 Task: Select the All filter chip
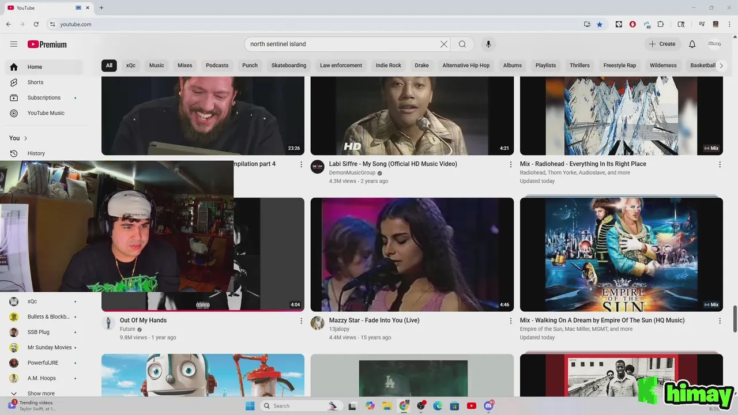click(x=109, y=65)
